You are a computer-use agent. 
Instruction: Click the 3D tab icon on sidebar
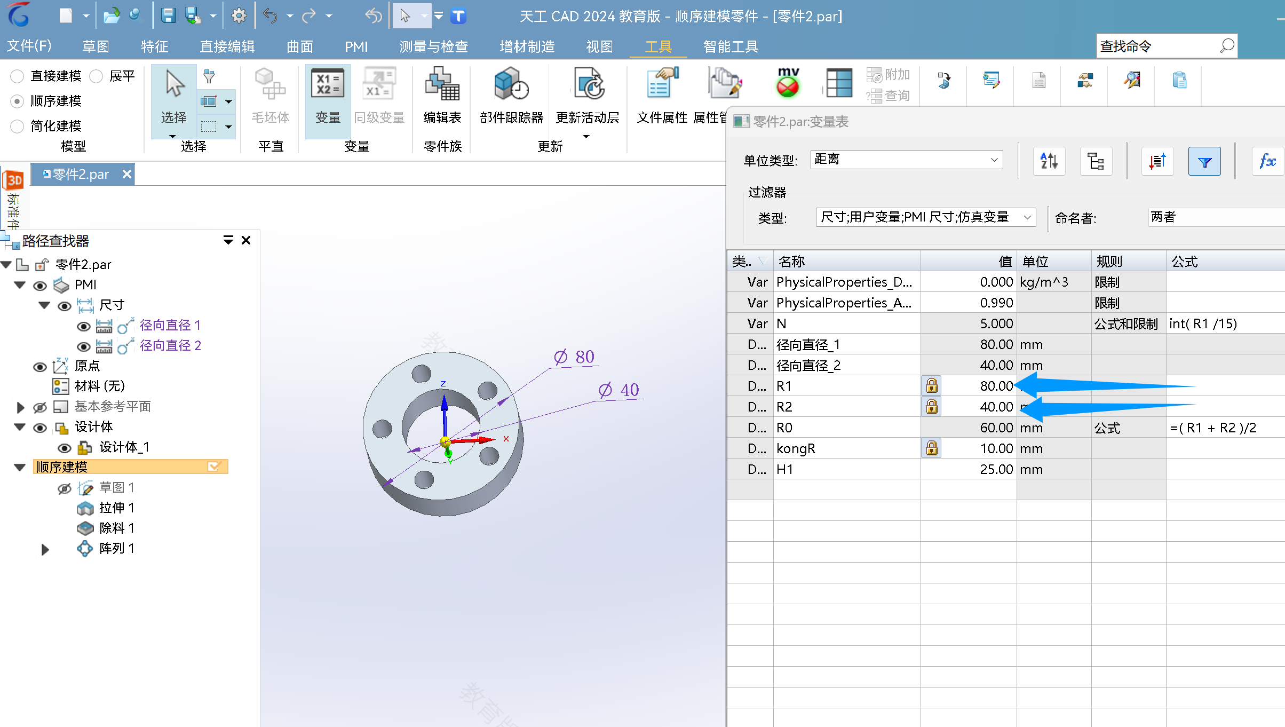[14, 180]
